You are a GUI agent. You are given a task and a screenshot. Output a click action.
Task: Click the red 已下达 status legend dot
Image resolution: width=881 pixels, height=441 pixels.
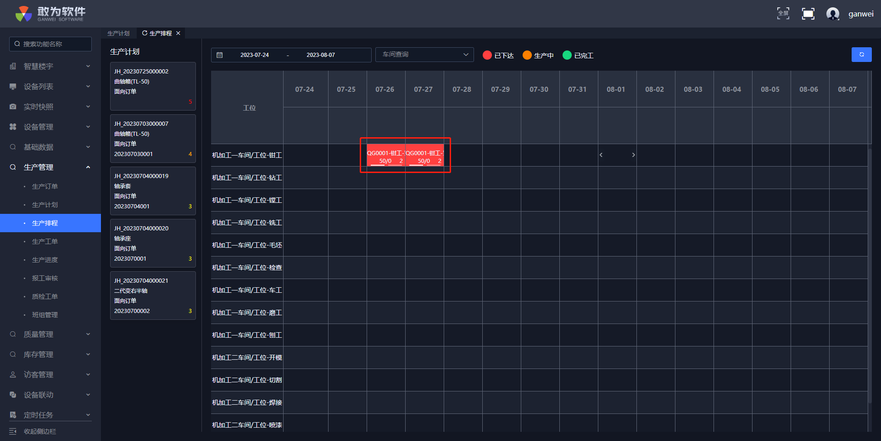(487, 55)
